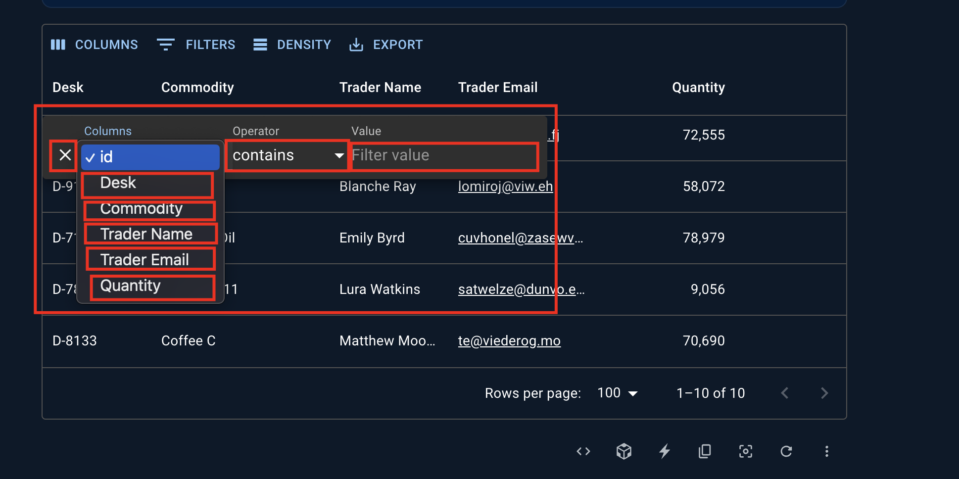
Task: Select the D-8133 desk cell
Action: pos(75,341)
